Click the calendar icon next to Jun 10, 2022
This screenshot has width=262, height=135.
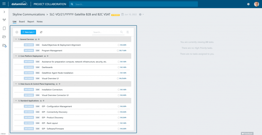[x=123, y=15]
